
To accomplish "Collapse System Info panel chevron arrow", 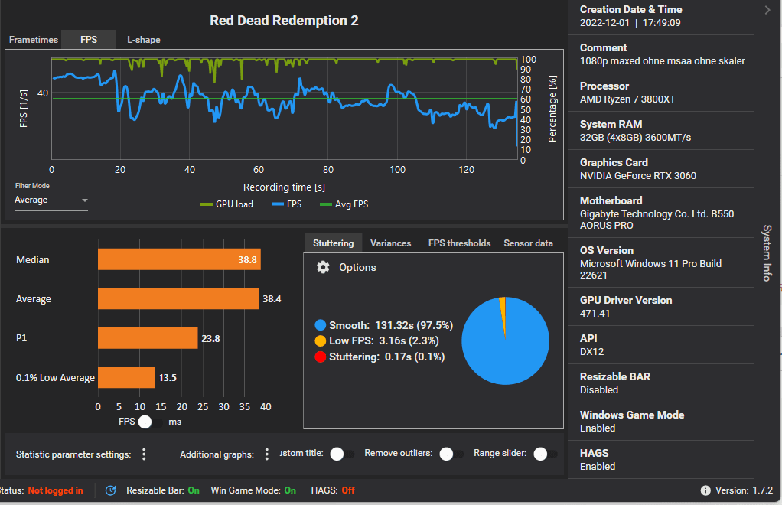I will pos(767,10).
